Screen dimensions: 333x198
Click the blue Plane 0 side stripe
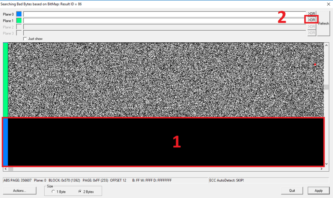coord(6,142)
